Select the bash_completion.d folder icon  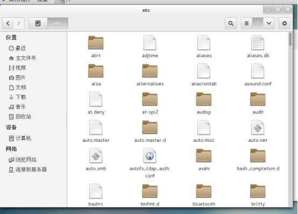coord(258,155)
